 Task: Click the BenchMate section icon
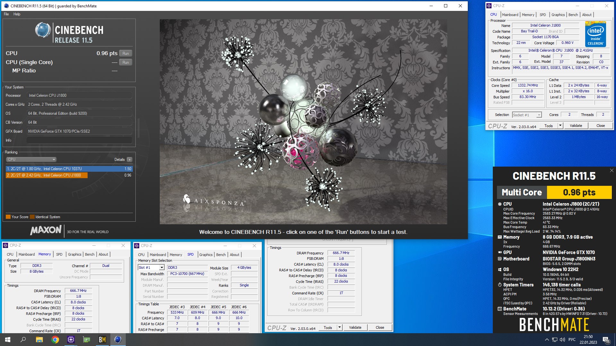[500, 309]
